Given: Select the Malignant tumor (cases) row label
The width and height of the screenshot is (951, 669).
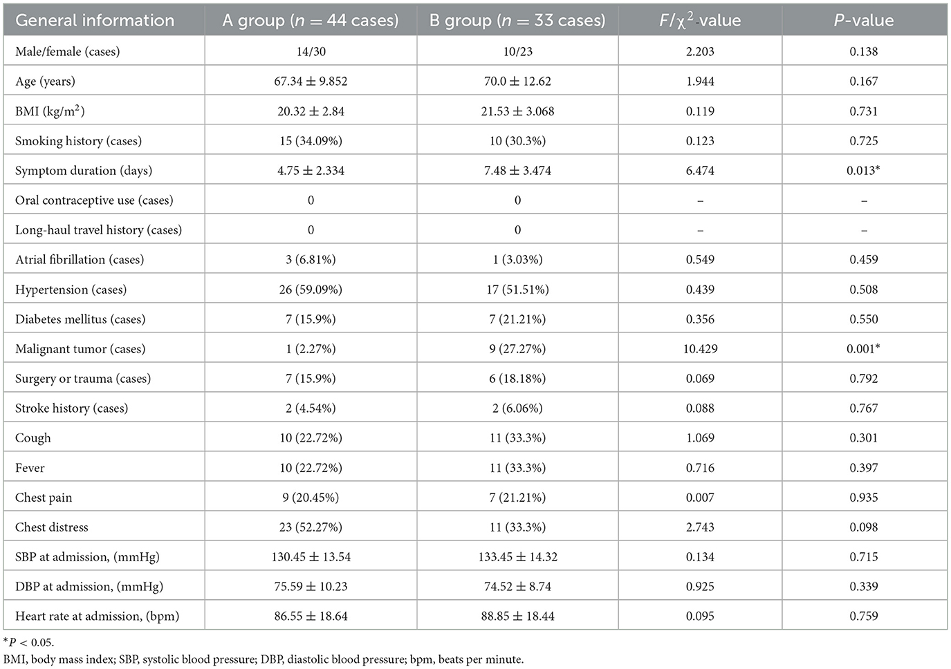Looking at the screenshot, I should point(80,349).
